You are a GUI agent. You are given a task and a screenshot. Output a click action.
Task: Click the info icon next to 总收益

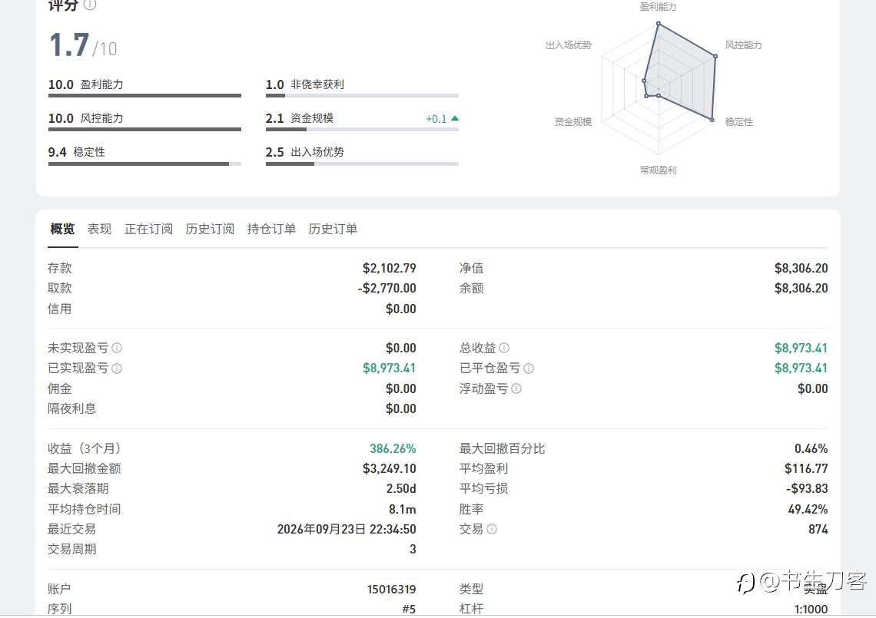click(504, 348)
